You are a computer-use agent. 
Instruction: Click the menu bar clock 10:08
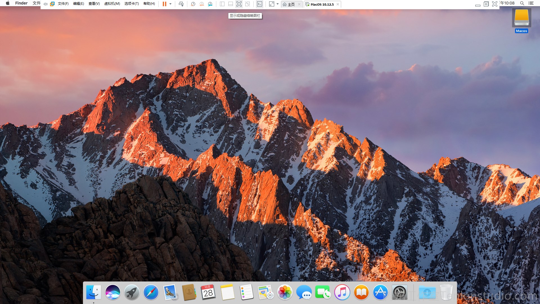point(507,3)
